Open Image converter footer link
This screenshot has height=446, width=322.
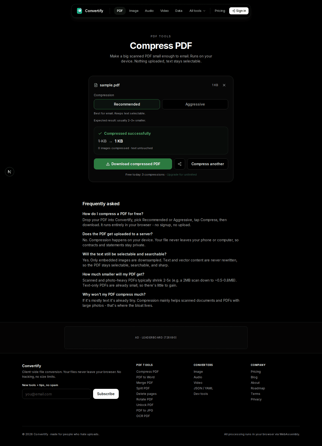(198, 372)
